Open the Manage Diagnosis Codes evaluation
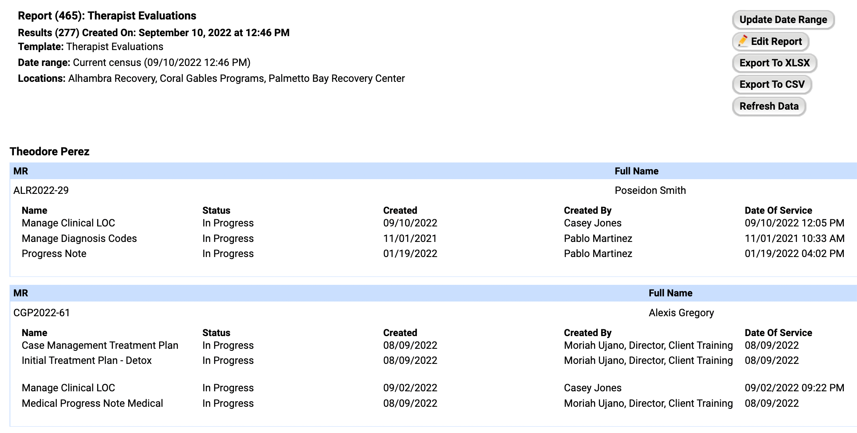 79,238
